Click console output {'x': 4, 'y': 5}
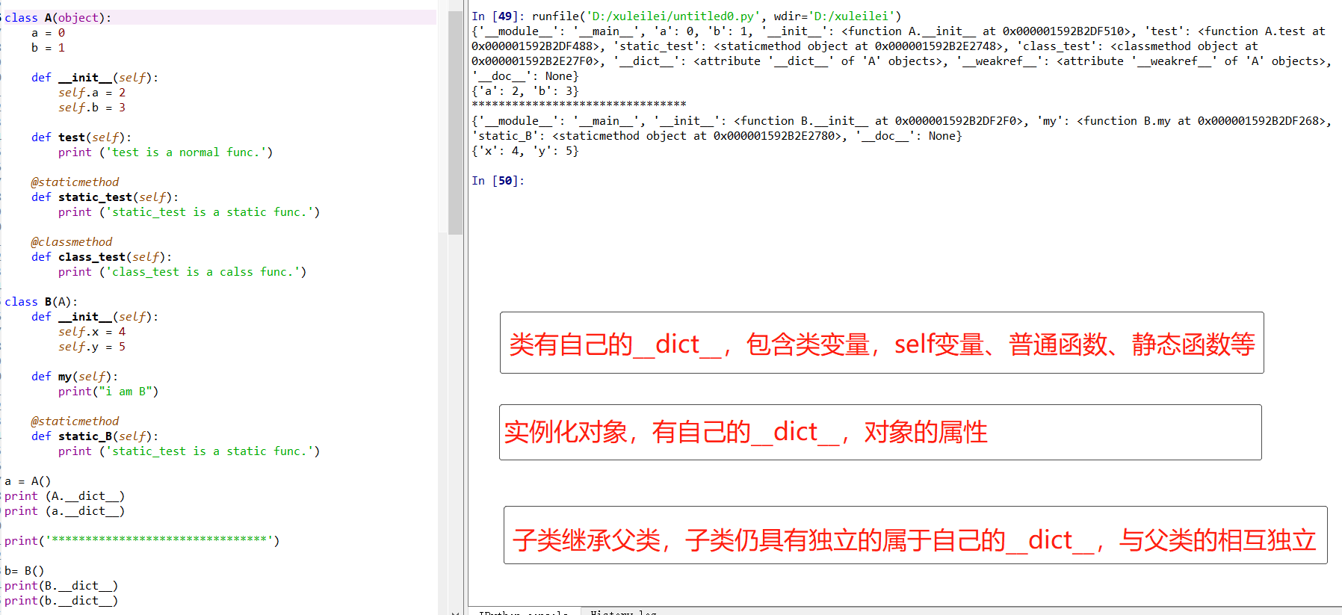Screen dimensions: 1342x615 click(525, 151)
